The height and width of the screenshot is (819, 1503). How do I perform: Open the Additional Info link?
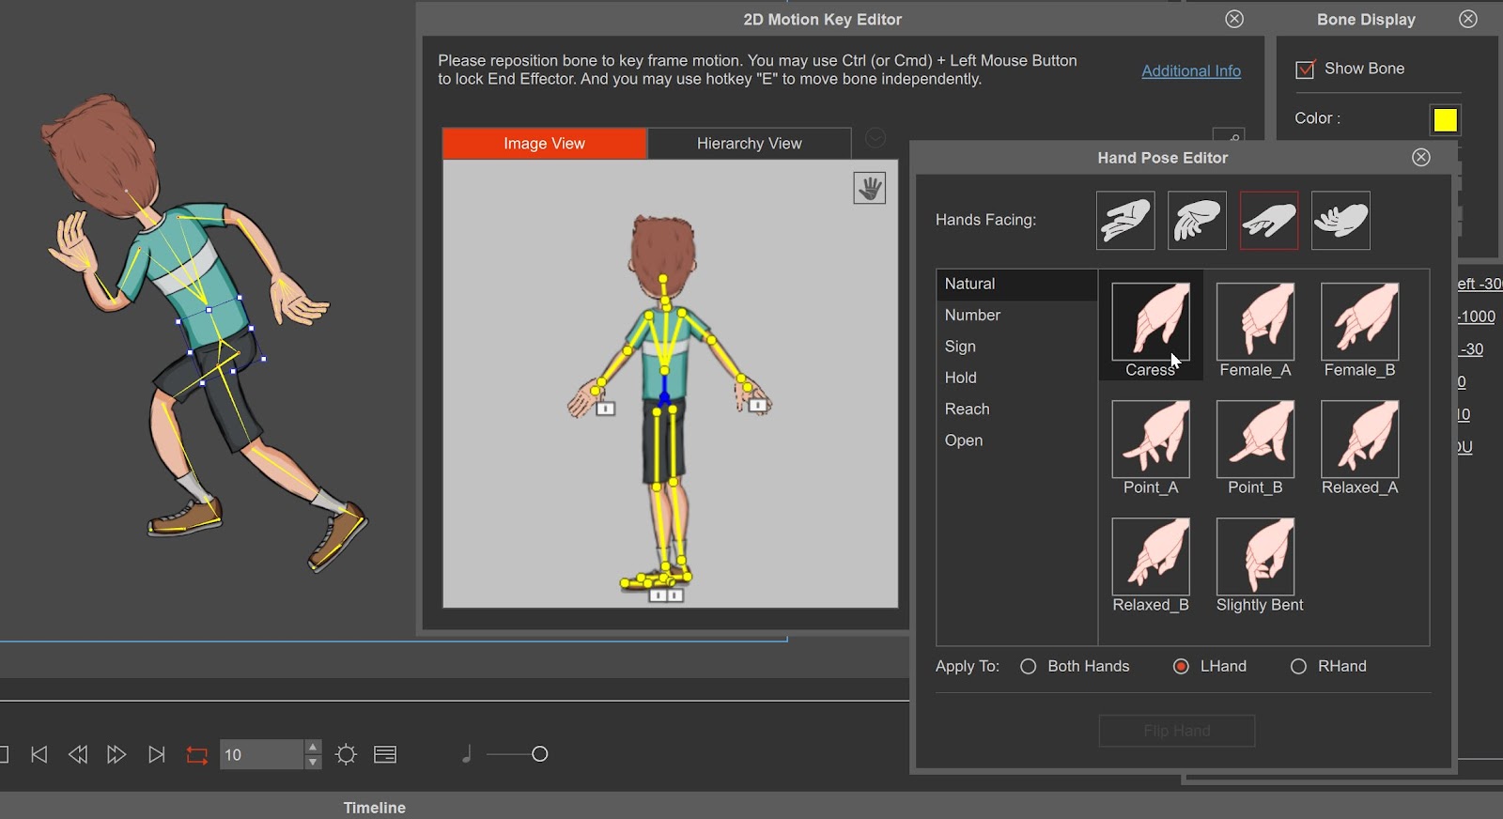1190,70
